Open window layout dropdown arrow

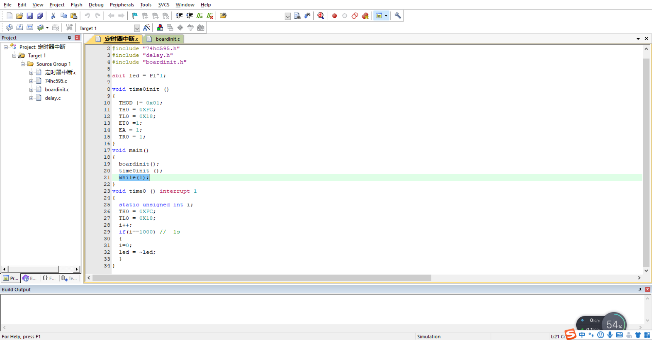386,16
